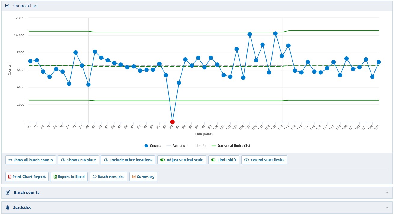The height and width of the screenshot is (215, 394).
Task: Show the 1s, 2s limits legend item
Action: tap(198, 146)
